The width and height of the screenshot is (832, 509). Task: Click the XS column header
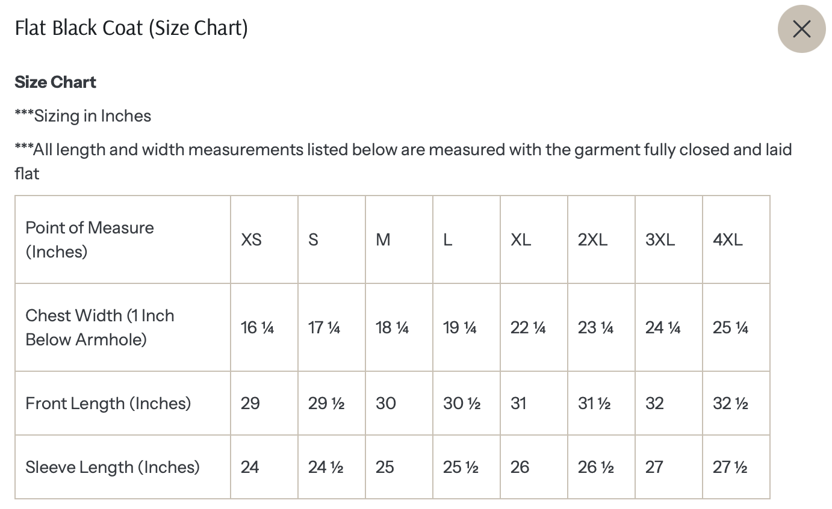(x=251, y=239)
